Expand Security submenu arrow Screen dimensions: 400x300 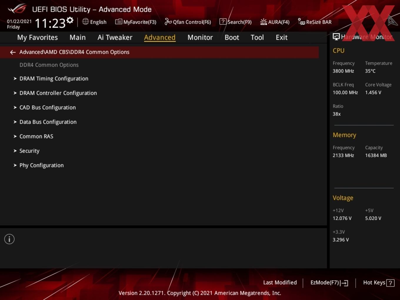[x=15, y=151]
